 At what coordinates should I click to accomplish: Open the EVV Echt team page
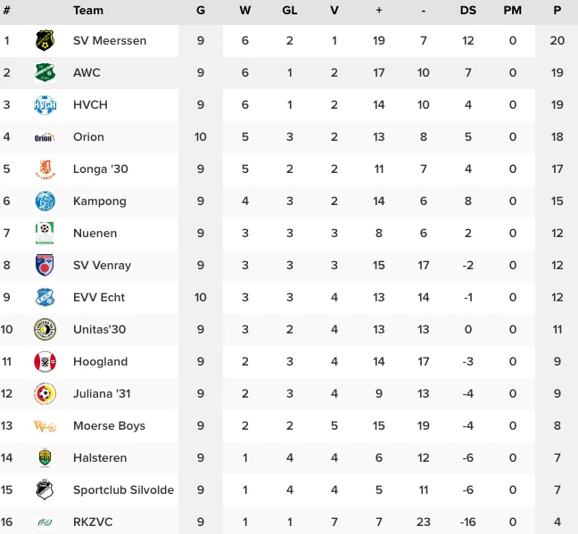pyautogui.click(x=99, y=297)
